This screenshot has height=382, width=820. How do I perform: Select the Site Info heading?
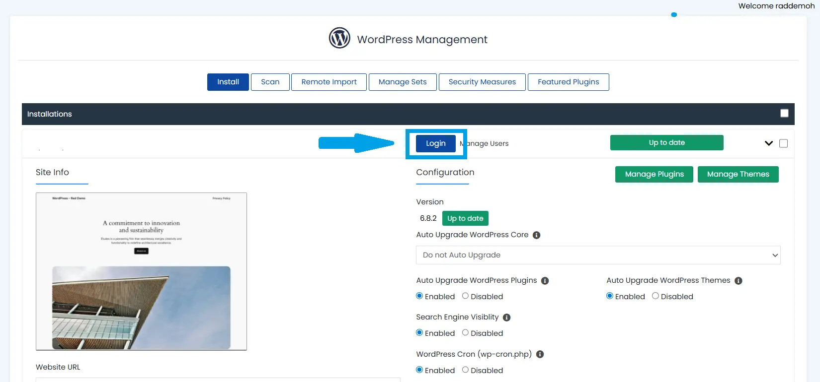point(52,172)
